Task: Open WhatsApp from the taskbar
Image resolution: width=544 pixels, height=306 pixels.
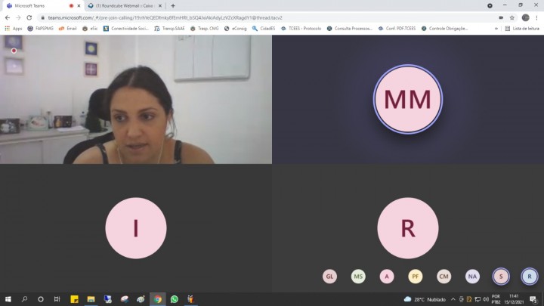Action: click(x=175, y=299)
